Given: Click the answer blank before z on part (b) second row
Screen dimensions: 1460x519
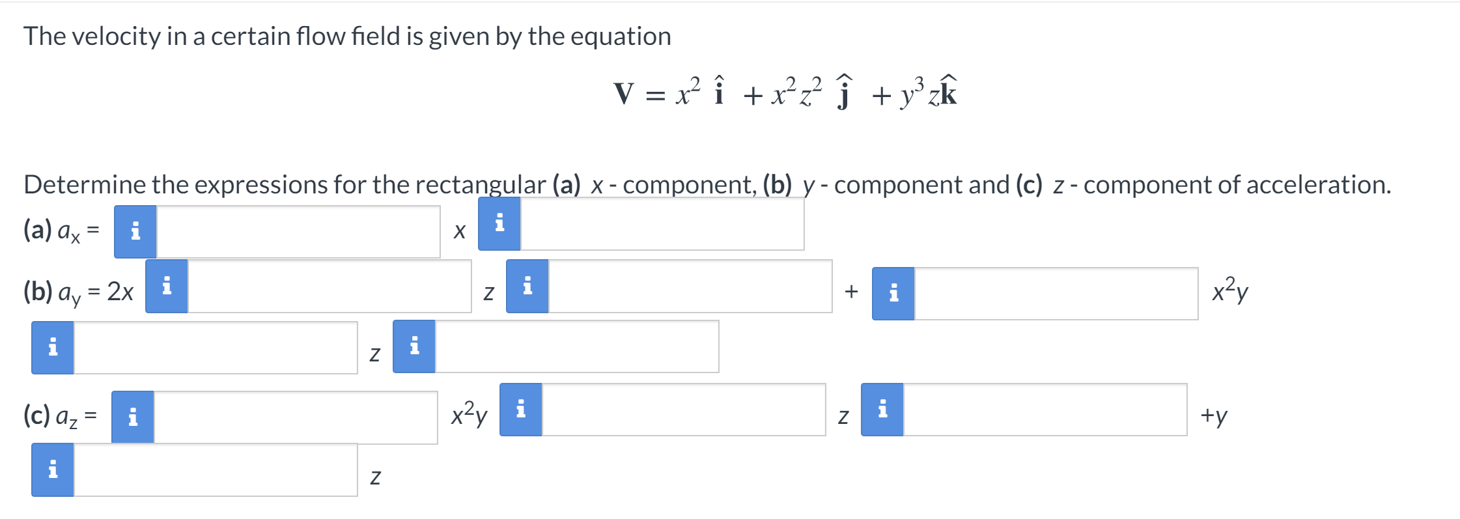Looking at the screenshot, I should coord(215,346).
